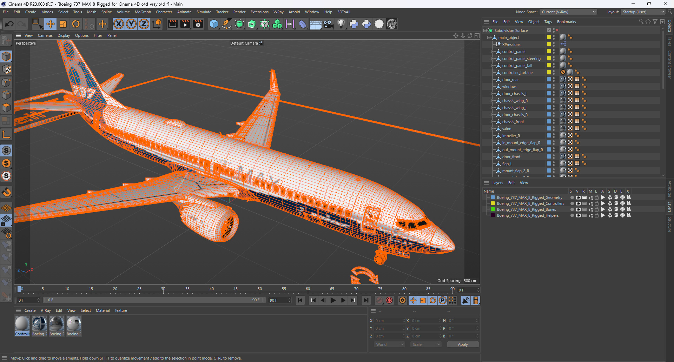Click the Bones layer green color swatch
This screenshot has width=674, height=362.
[x=493, y=209]
